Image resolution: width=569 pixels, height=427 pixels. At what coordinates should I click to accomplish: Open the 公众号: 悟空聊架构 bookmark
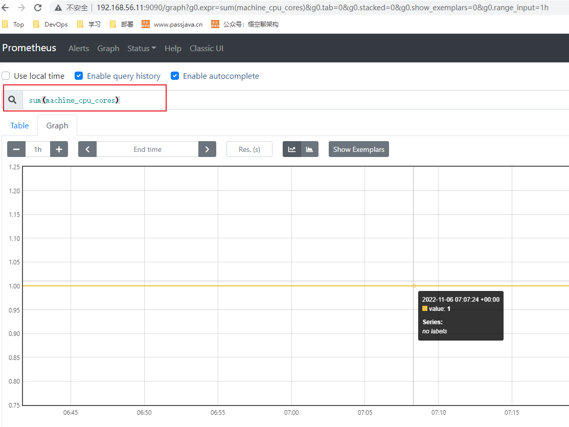coord(245,25)
